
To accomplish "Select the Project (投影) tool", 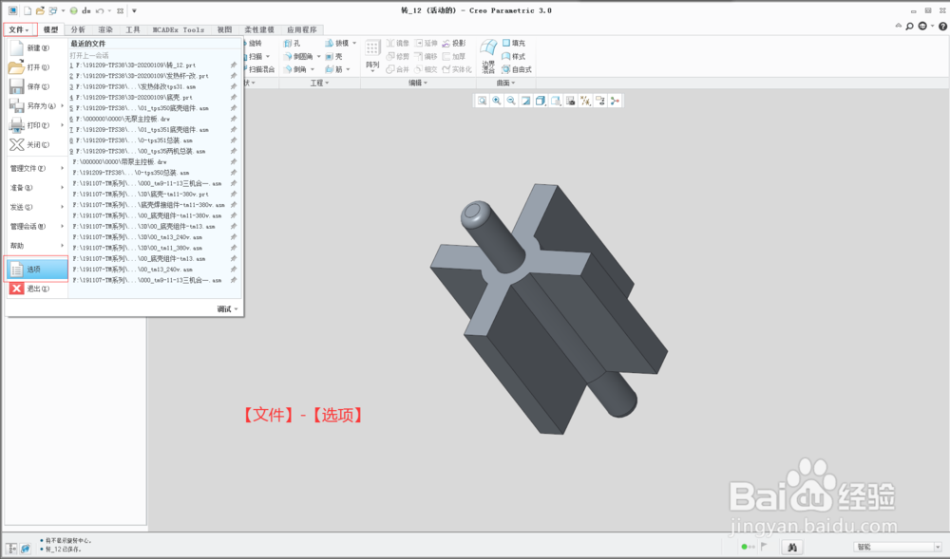I will (x=454, y=44).
